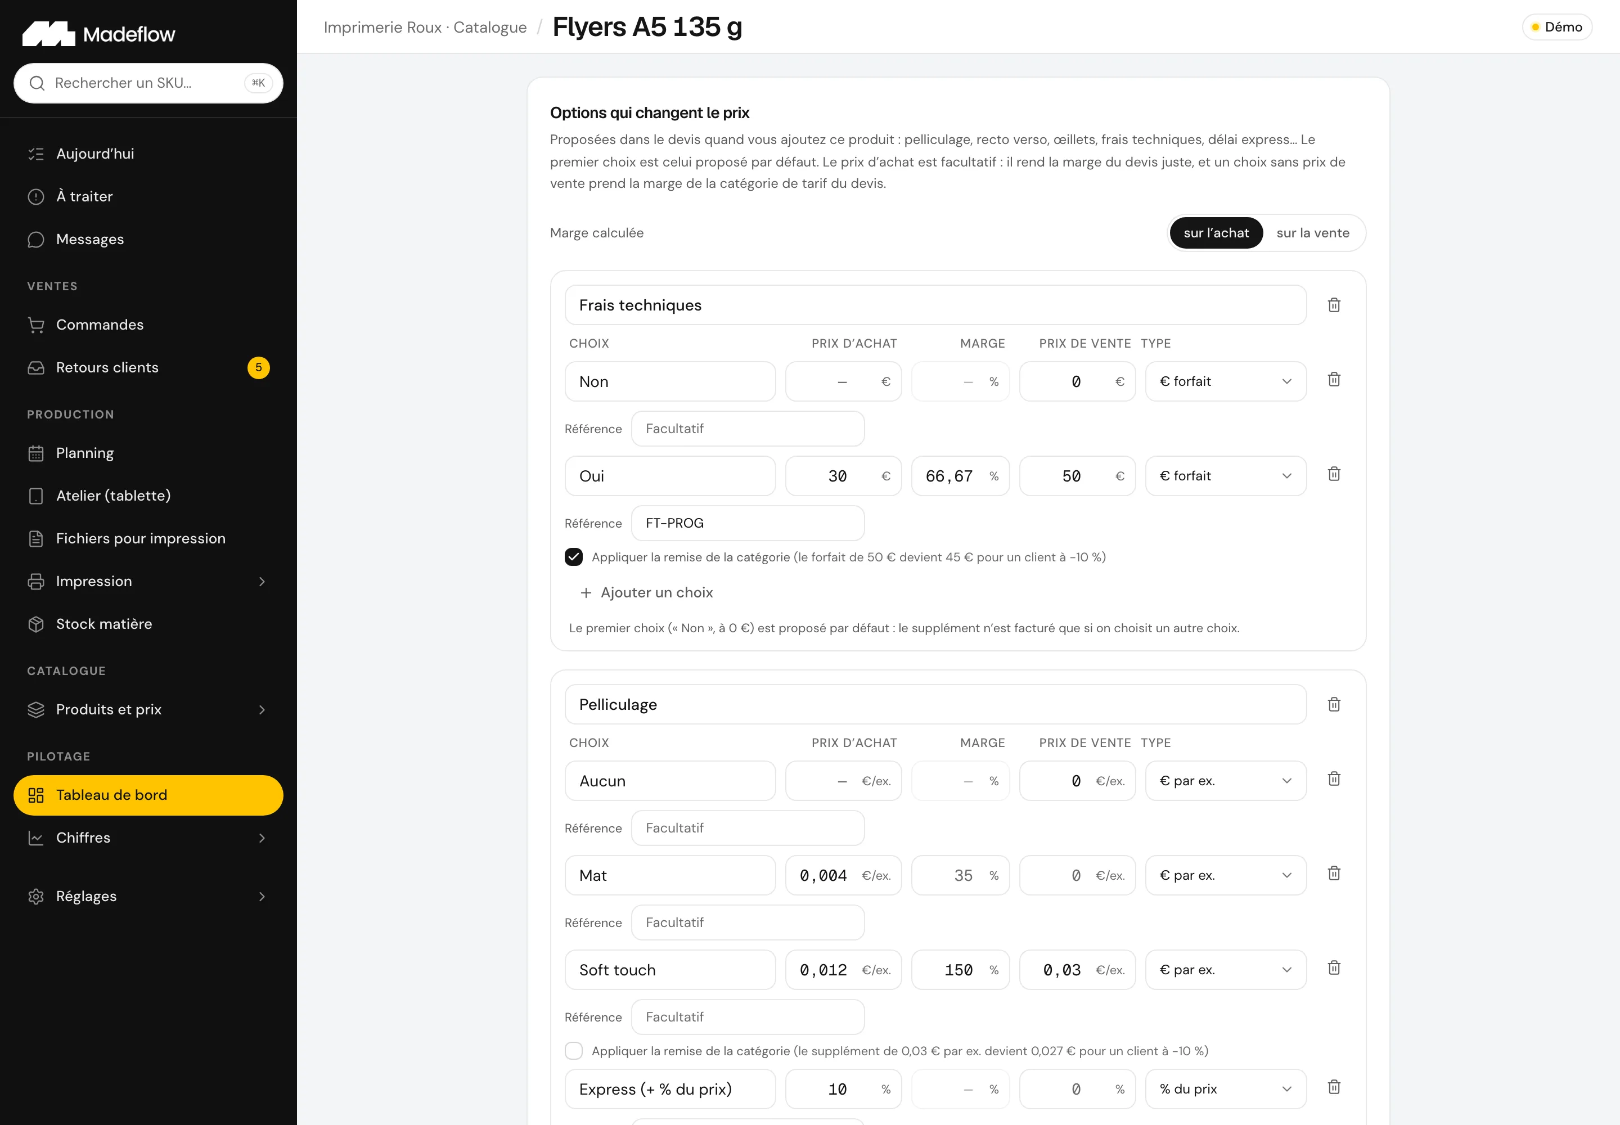Image resolution: width=1620 pixels, height=1125 pixels.
Task: Delete the Aucun choice row
Action: (x=1334, y=780)
